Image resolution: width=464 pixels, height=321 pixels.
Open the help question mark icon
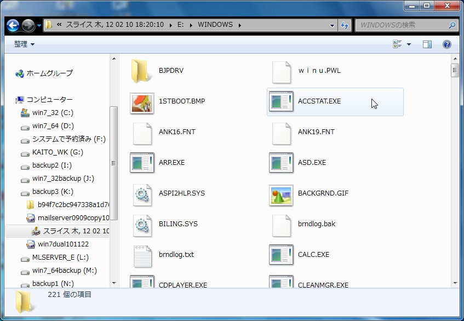446,44
